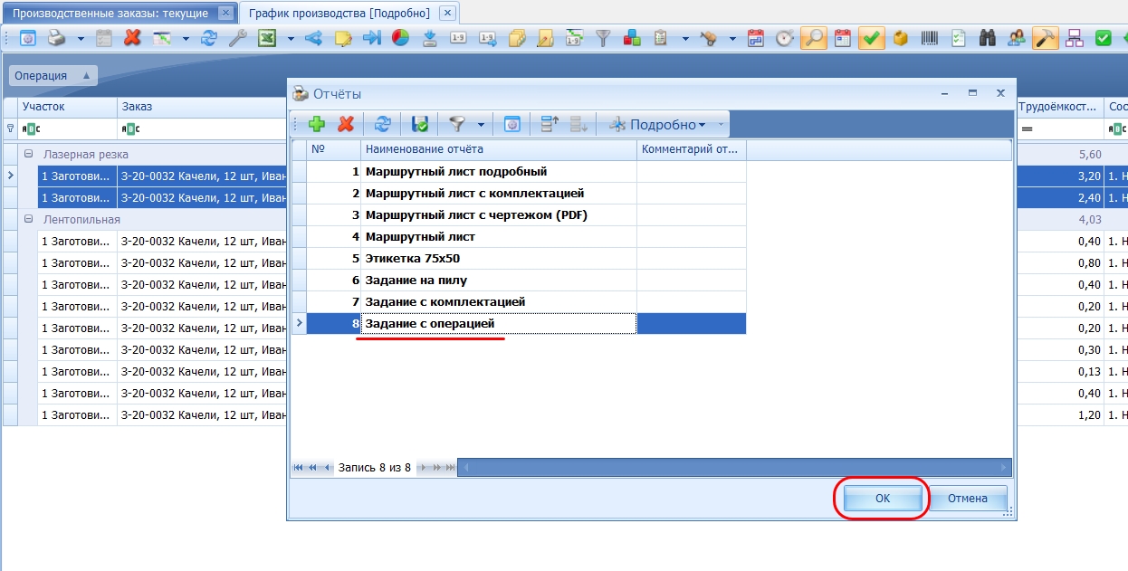Click the network diagram icon in main toolbar

pos(1075,38)
